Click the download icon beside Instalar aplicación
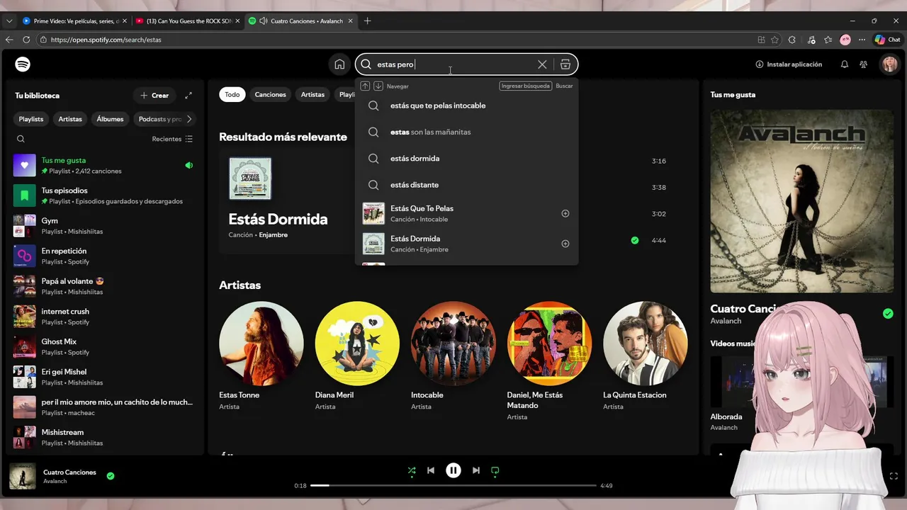The image size is (907, 510). pyautogui.click(x=760, y=64)
